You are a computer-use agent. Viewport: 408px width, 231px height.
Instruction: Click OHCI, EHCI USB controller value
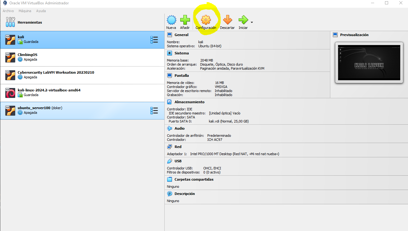point(212,168)
